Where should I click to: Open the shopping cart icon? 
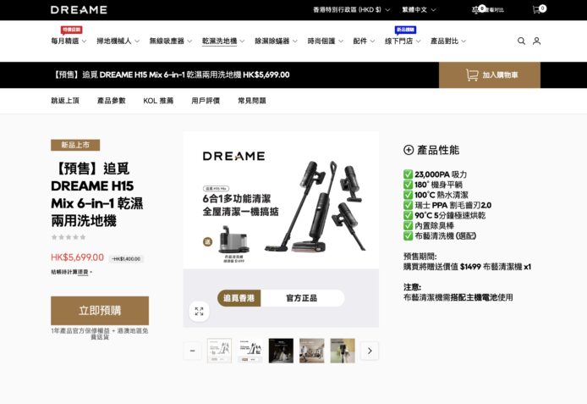tap(537, 10)
